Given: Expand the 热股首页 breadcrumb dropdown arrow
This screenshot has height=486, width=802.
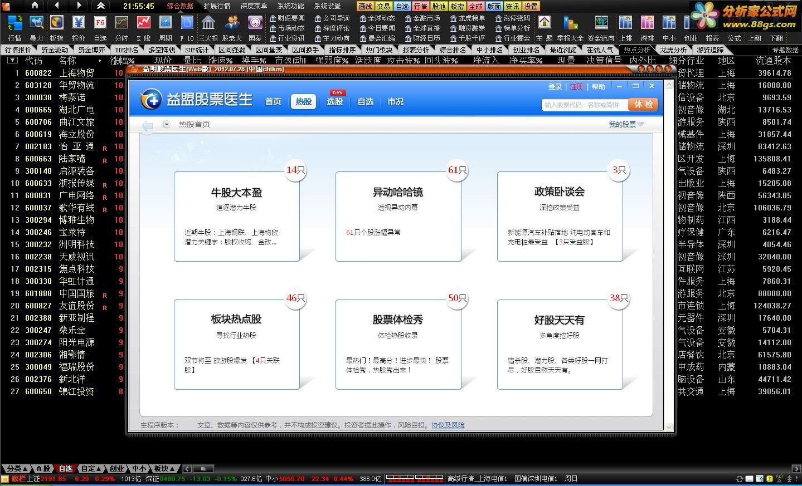Looking at the screenshot, I should [x=166, y=124].
